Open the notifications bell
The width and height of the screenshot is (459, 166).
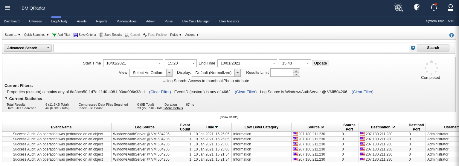click(434, 7)
